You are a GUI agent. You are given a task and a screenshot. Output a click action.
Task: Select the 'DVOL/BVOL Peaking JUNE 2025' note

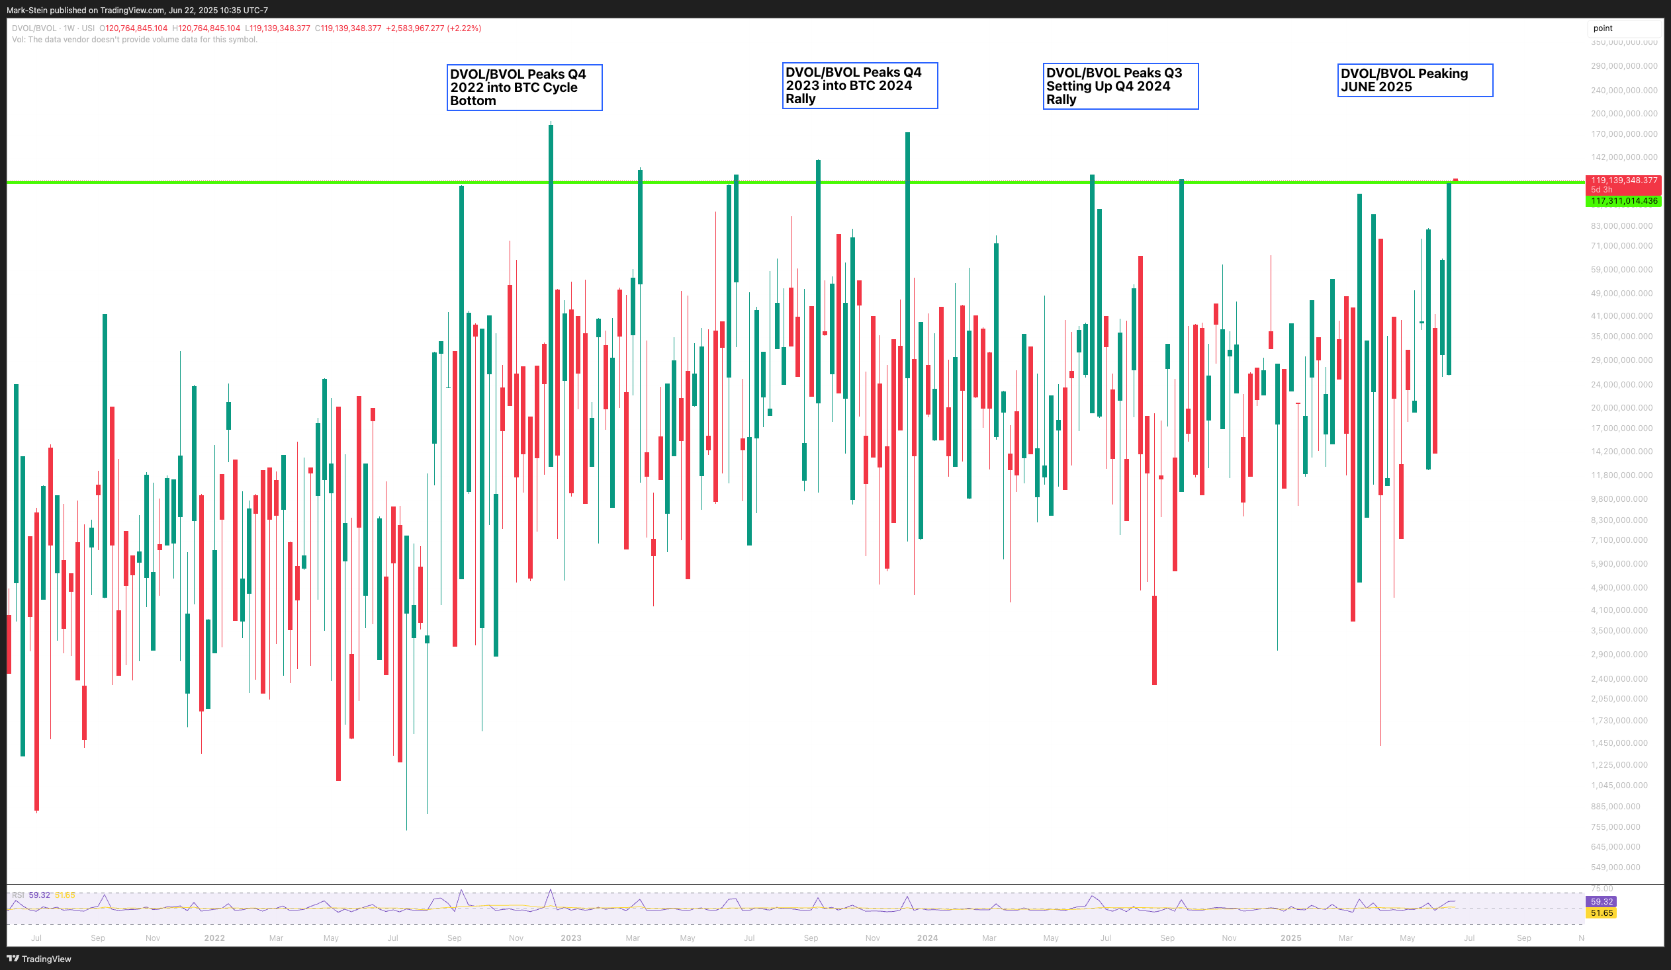1414,80
